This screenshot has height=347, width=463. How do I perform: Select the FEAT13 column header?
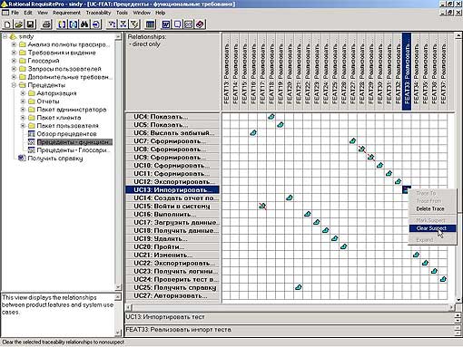coord(226,72)
